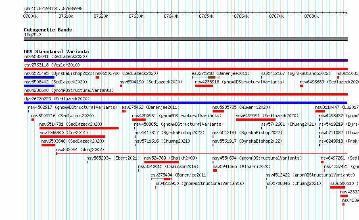The width and height of the screenshot is (359, 220).
Task: Open nsv4238918 (gnomADStructuralVariants) label
Action: [x=240, y=82]
